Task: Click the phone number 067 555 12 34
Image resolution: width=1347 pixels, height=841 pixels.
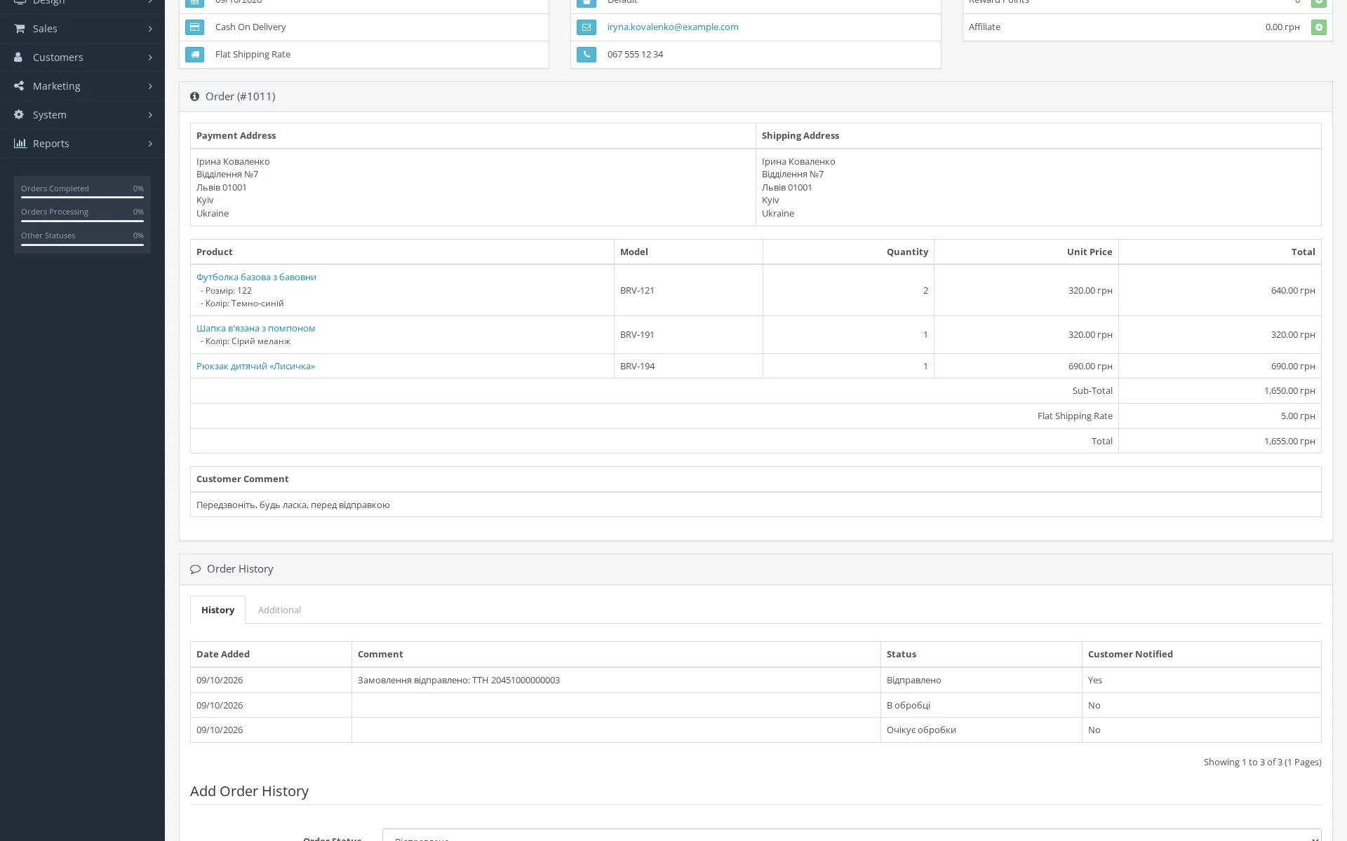Action: (635, 55)
